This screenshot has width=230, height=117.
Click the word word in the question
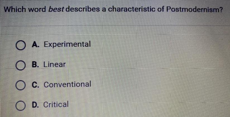[37, 10]
